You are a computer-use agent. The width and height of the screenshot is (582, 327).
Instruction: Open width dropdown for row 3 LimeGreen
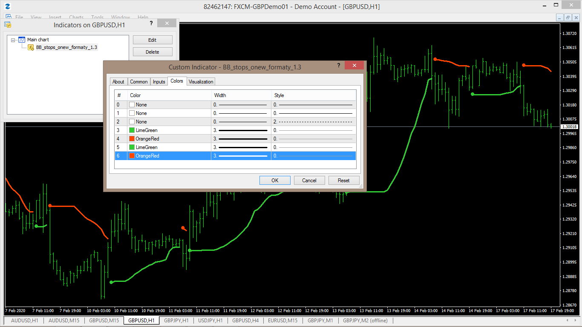[241, 130]
